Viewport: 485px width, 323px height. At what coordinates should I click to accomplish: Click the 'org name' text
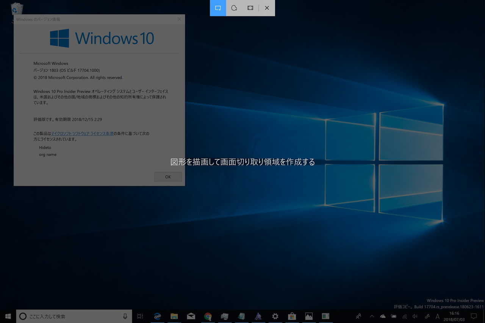48,154
